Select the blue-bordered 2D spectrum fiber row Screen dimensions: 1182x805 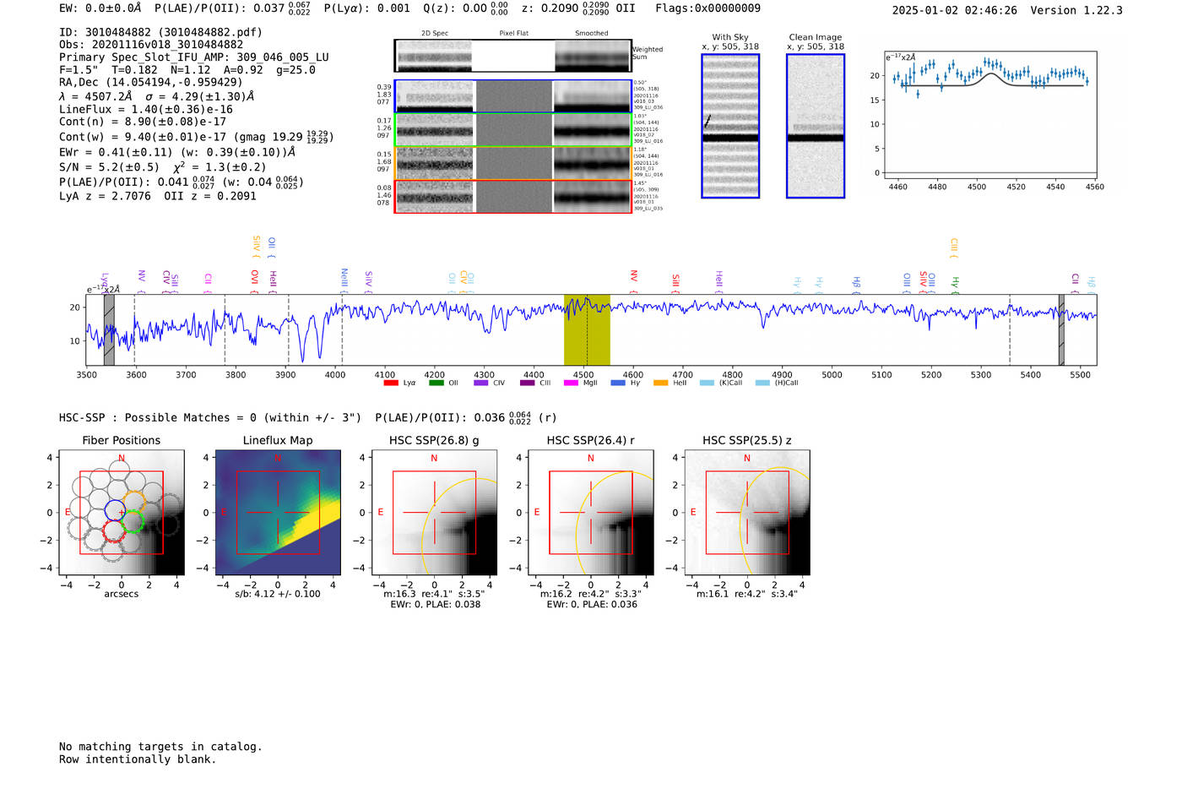[x=512, y=96]
